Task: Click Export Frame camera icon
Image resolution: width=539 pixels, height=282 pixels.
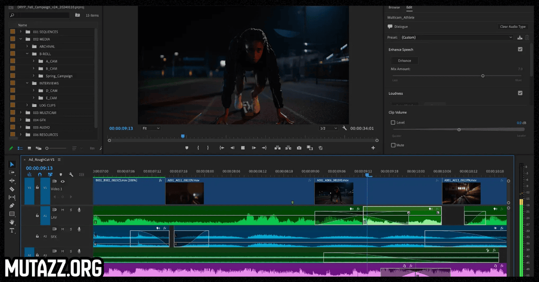Action: [x=299, y=148]
